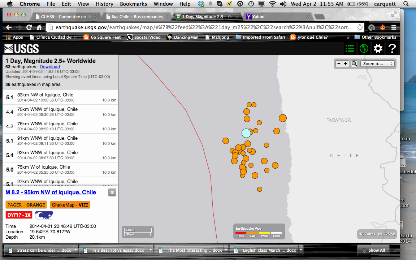This screenshot has width=416, height=260.
Task: Open the USGS map globe icon
Action: [x=364, y=48]
